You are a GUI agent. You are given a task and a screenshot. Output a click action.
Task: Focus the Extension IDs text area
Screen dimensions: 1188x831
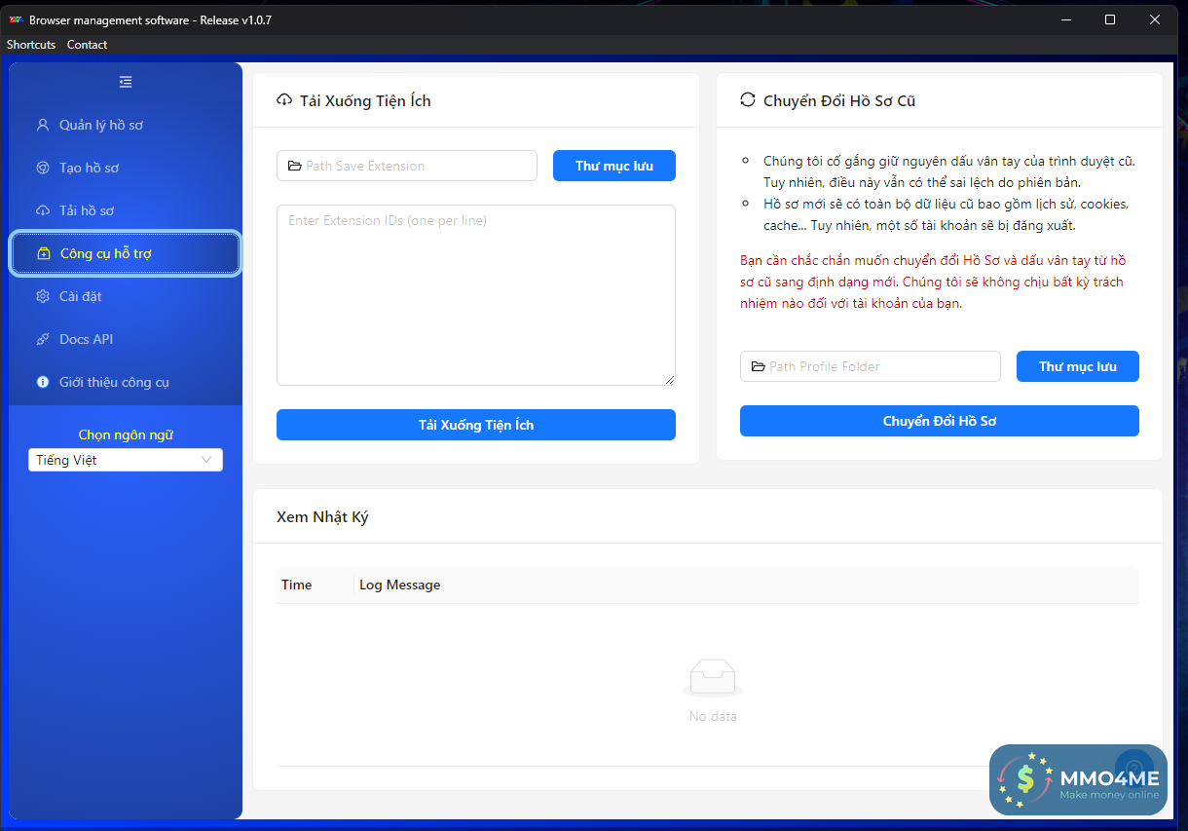(x=476, y=295)
